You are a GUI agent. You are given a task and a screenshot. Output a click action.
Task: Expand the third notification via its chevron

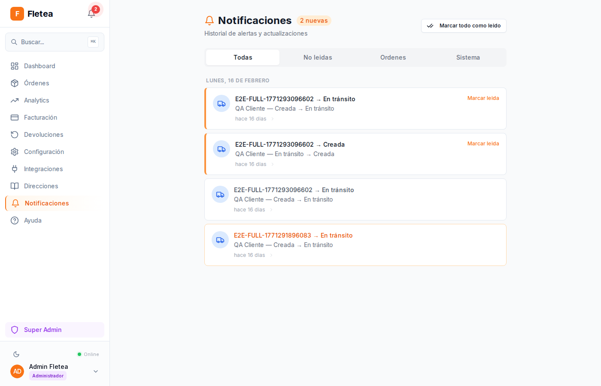tap(271, 209)
